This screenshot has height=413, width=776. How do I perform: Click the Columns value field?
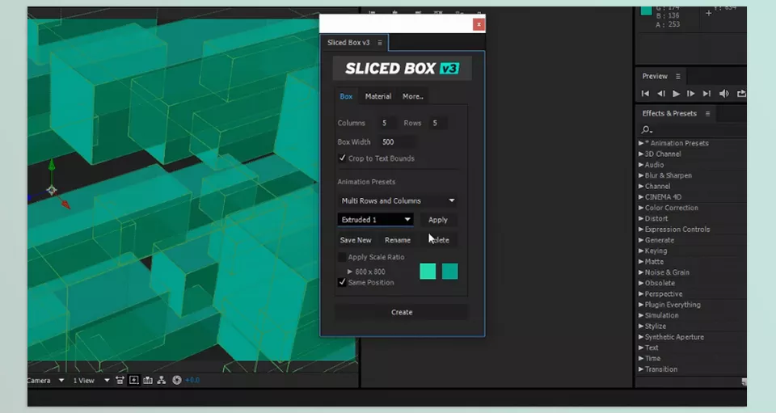click(386, 123)
